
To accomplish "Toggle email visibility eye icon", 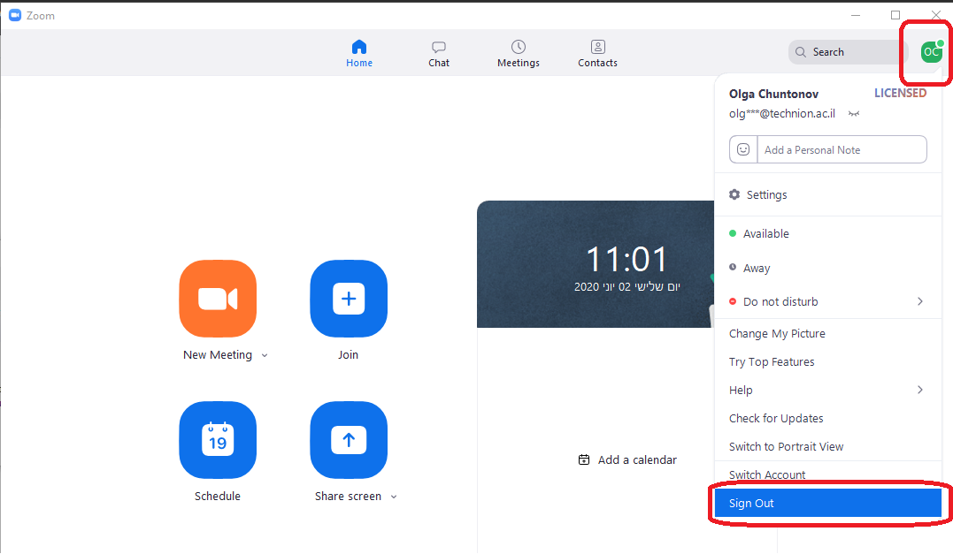I will point(854,114).
